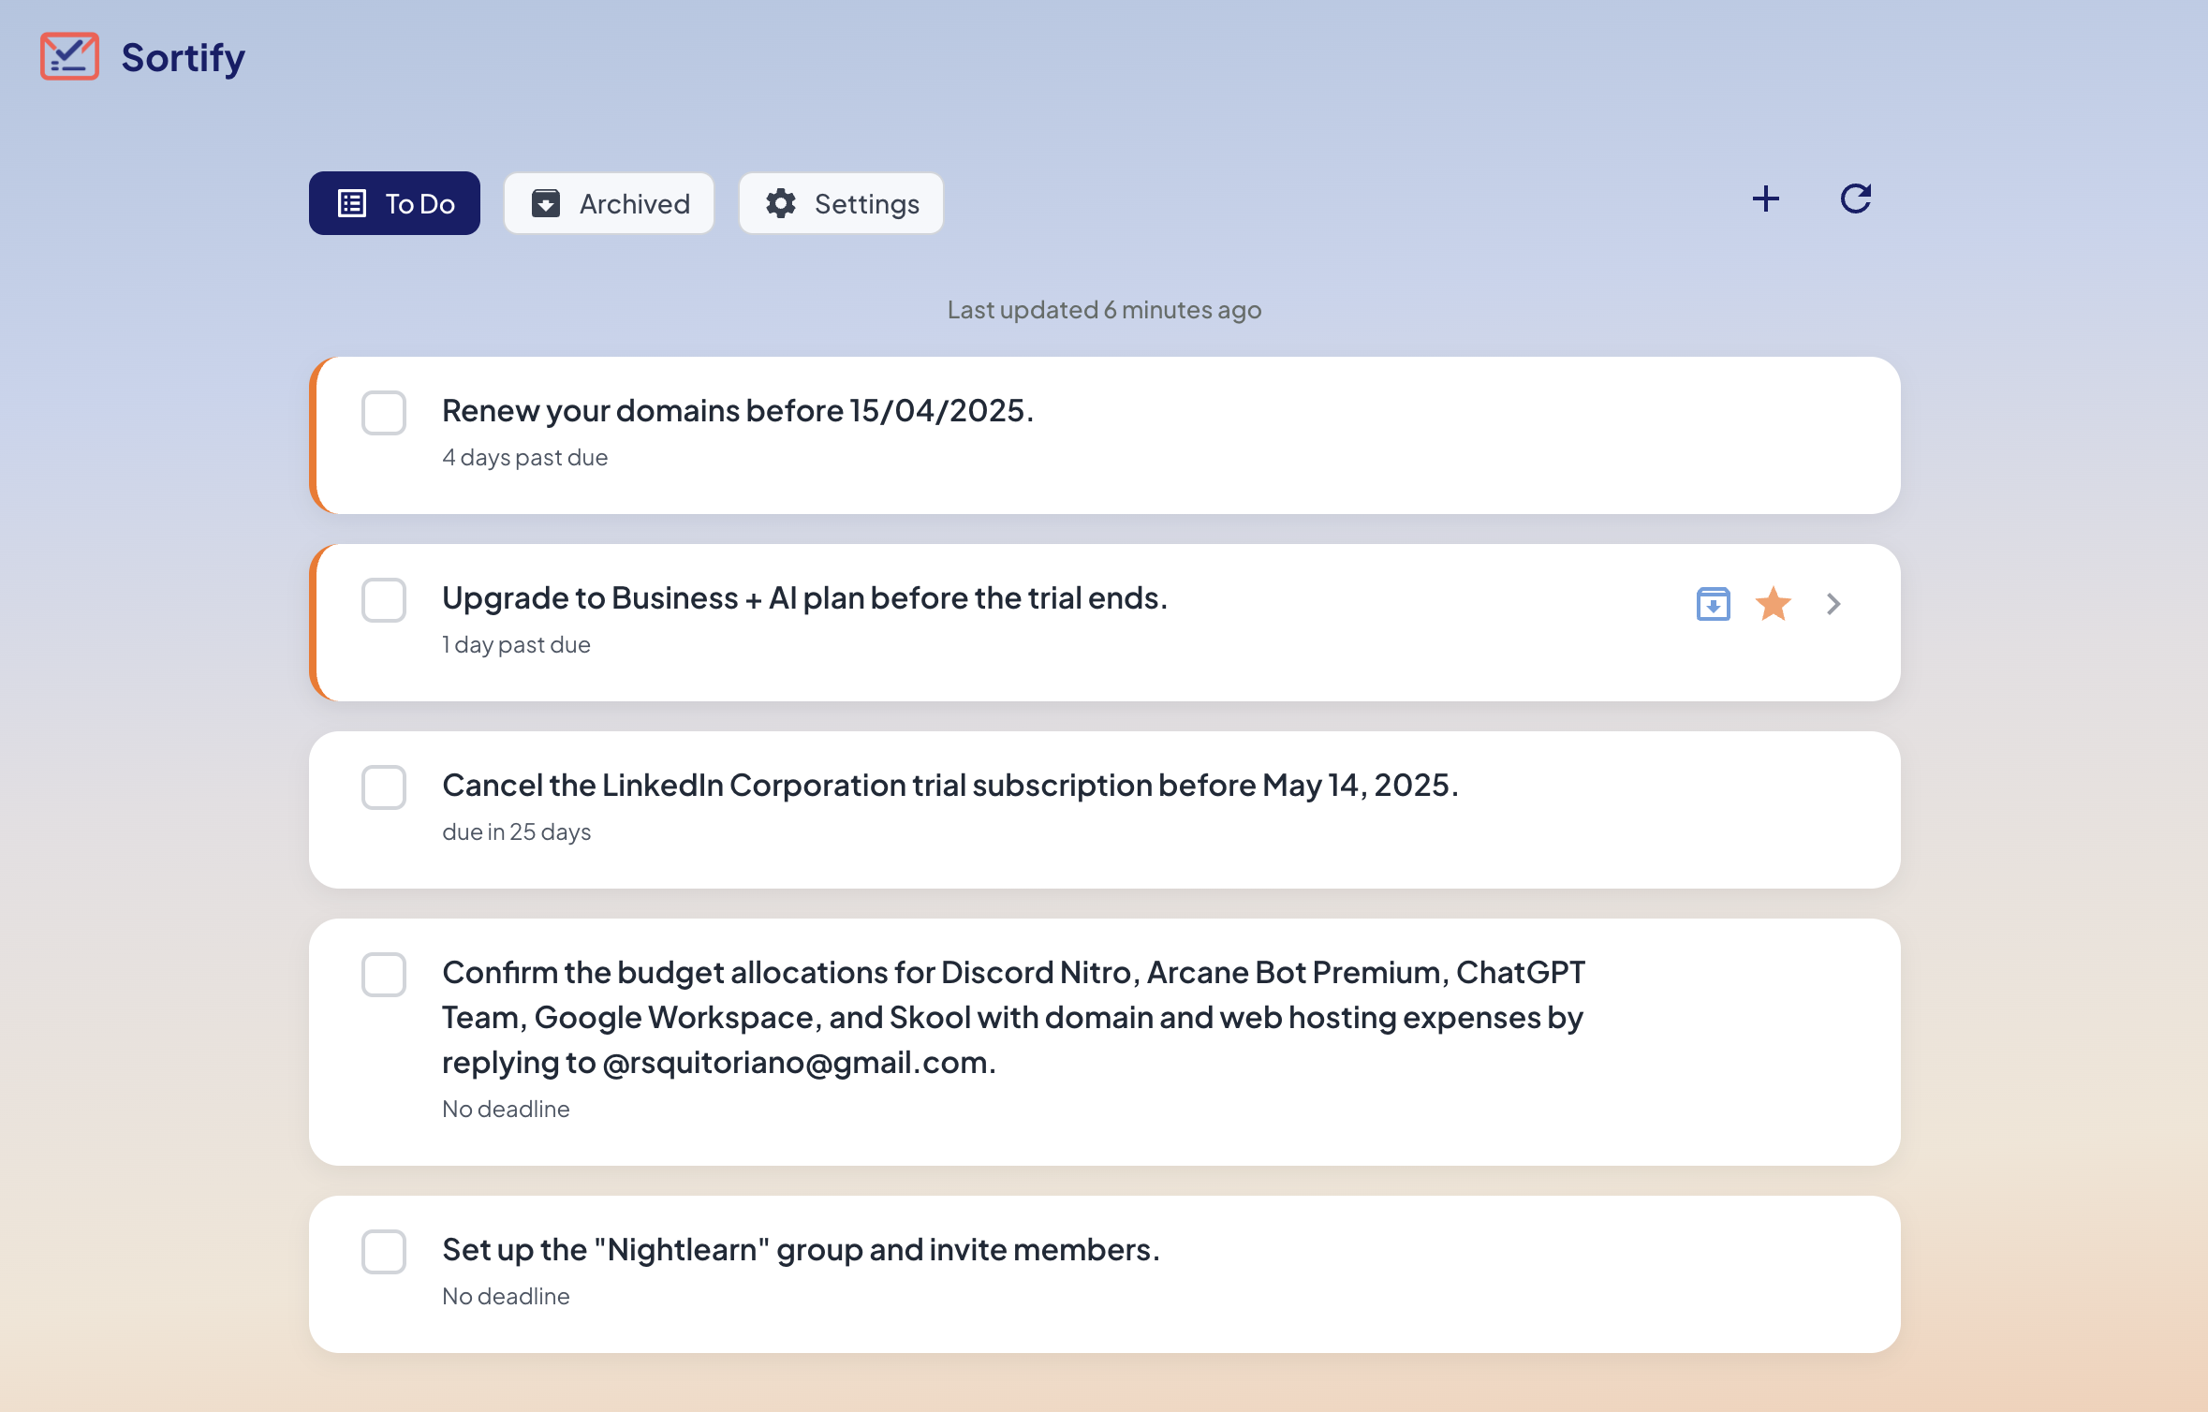Screen dimensions: 2208x1412
Task: Mark Upgrade to Business task complete
Action: (383, 600)
